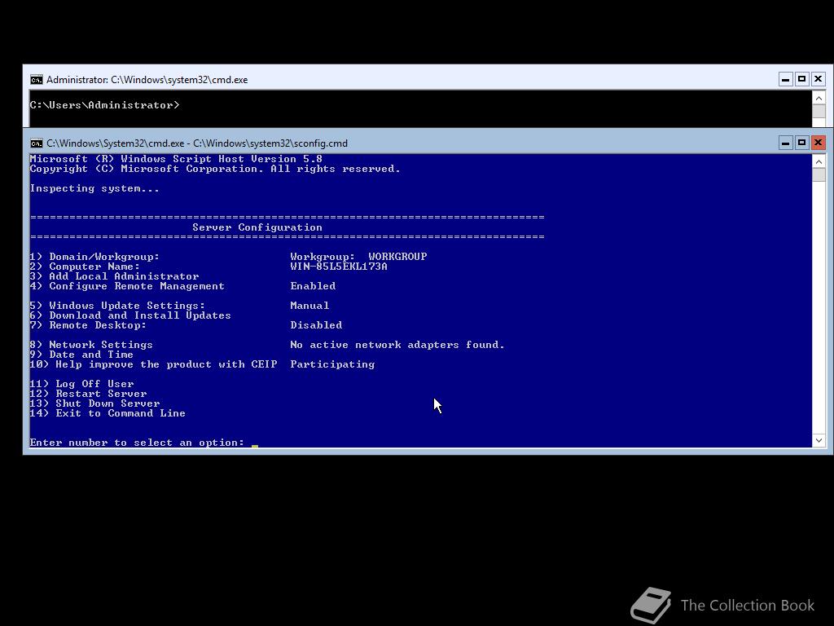Minimize the sconfig.cmd window
This screenshot has height=626, width=834.
click(786, 143)
